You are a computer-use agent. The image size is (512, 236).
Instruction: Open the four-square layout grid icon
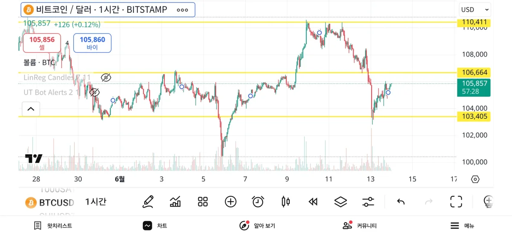coord(203,201)
